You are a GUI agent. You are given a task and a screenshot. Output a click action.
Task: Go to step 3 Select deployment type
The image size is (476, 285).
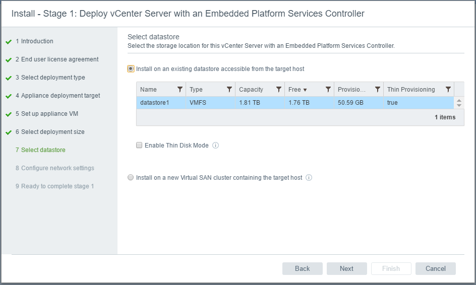[x=50, y=78]
